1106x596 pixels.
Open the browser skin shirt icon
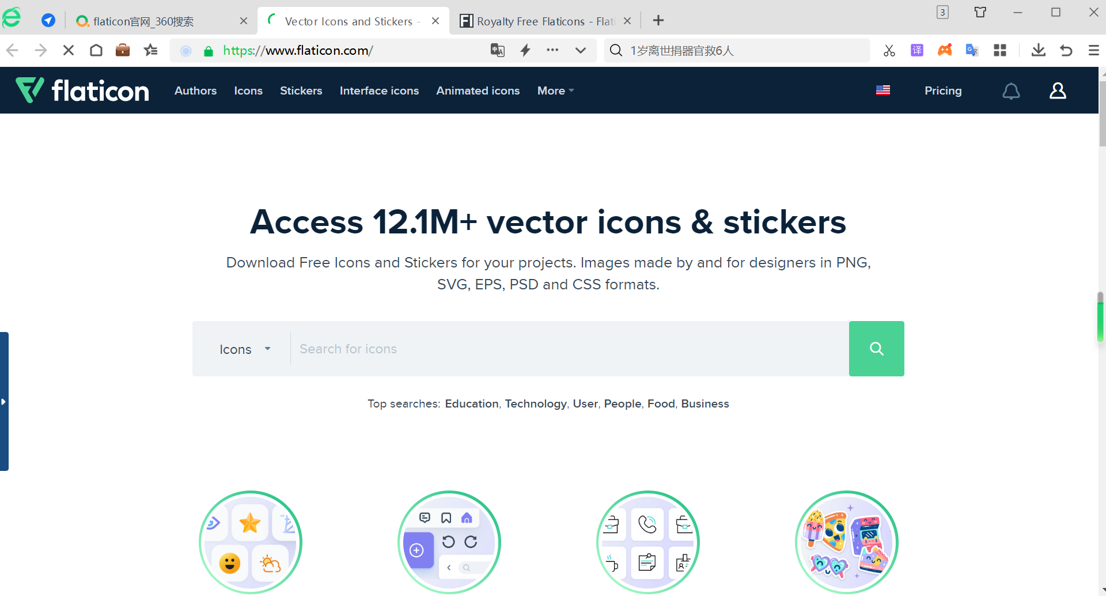point(980,12)
